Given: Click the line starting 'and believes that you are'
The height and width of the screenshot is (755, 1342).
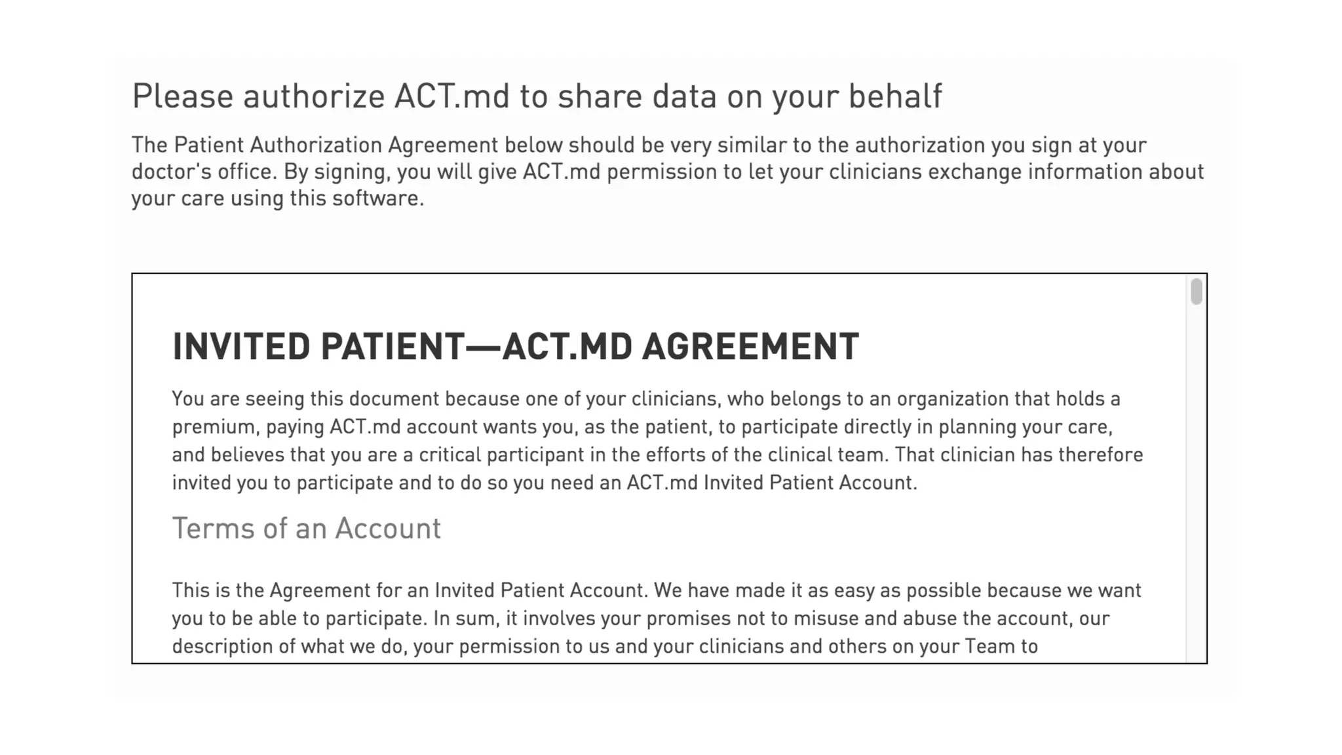Looking at the screenshot, I should coord(657,455).
